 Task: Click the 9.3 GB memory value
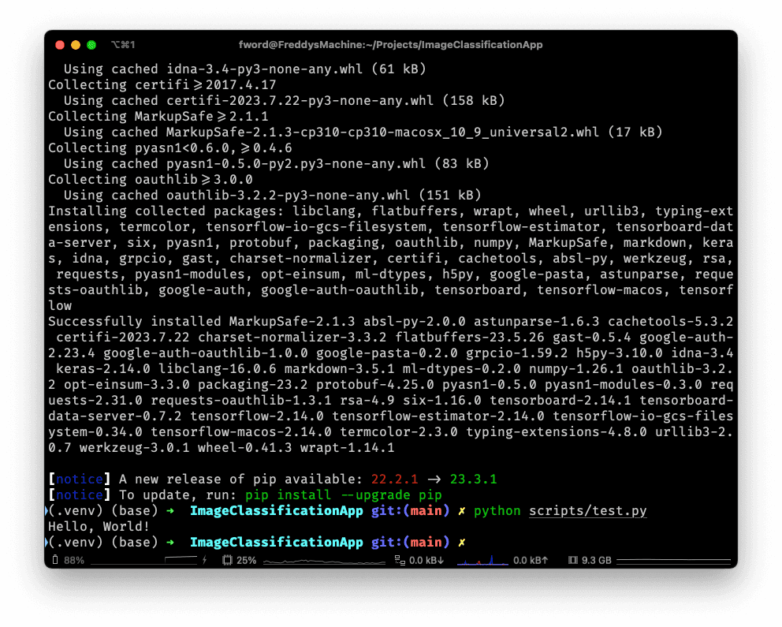[597, 560]
